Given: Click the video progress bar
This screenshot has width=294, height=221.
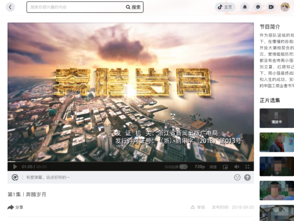Looking at the screenshot, I should [131, 162].
